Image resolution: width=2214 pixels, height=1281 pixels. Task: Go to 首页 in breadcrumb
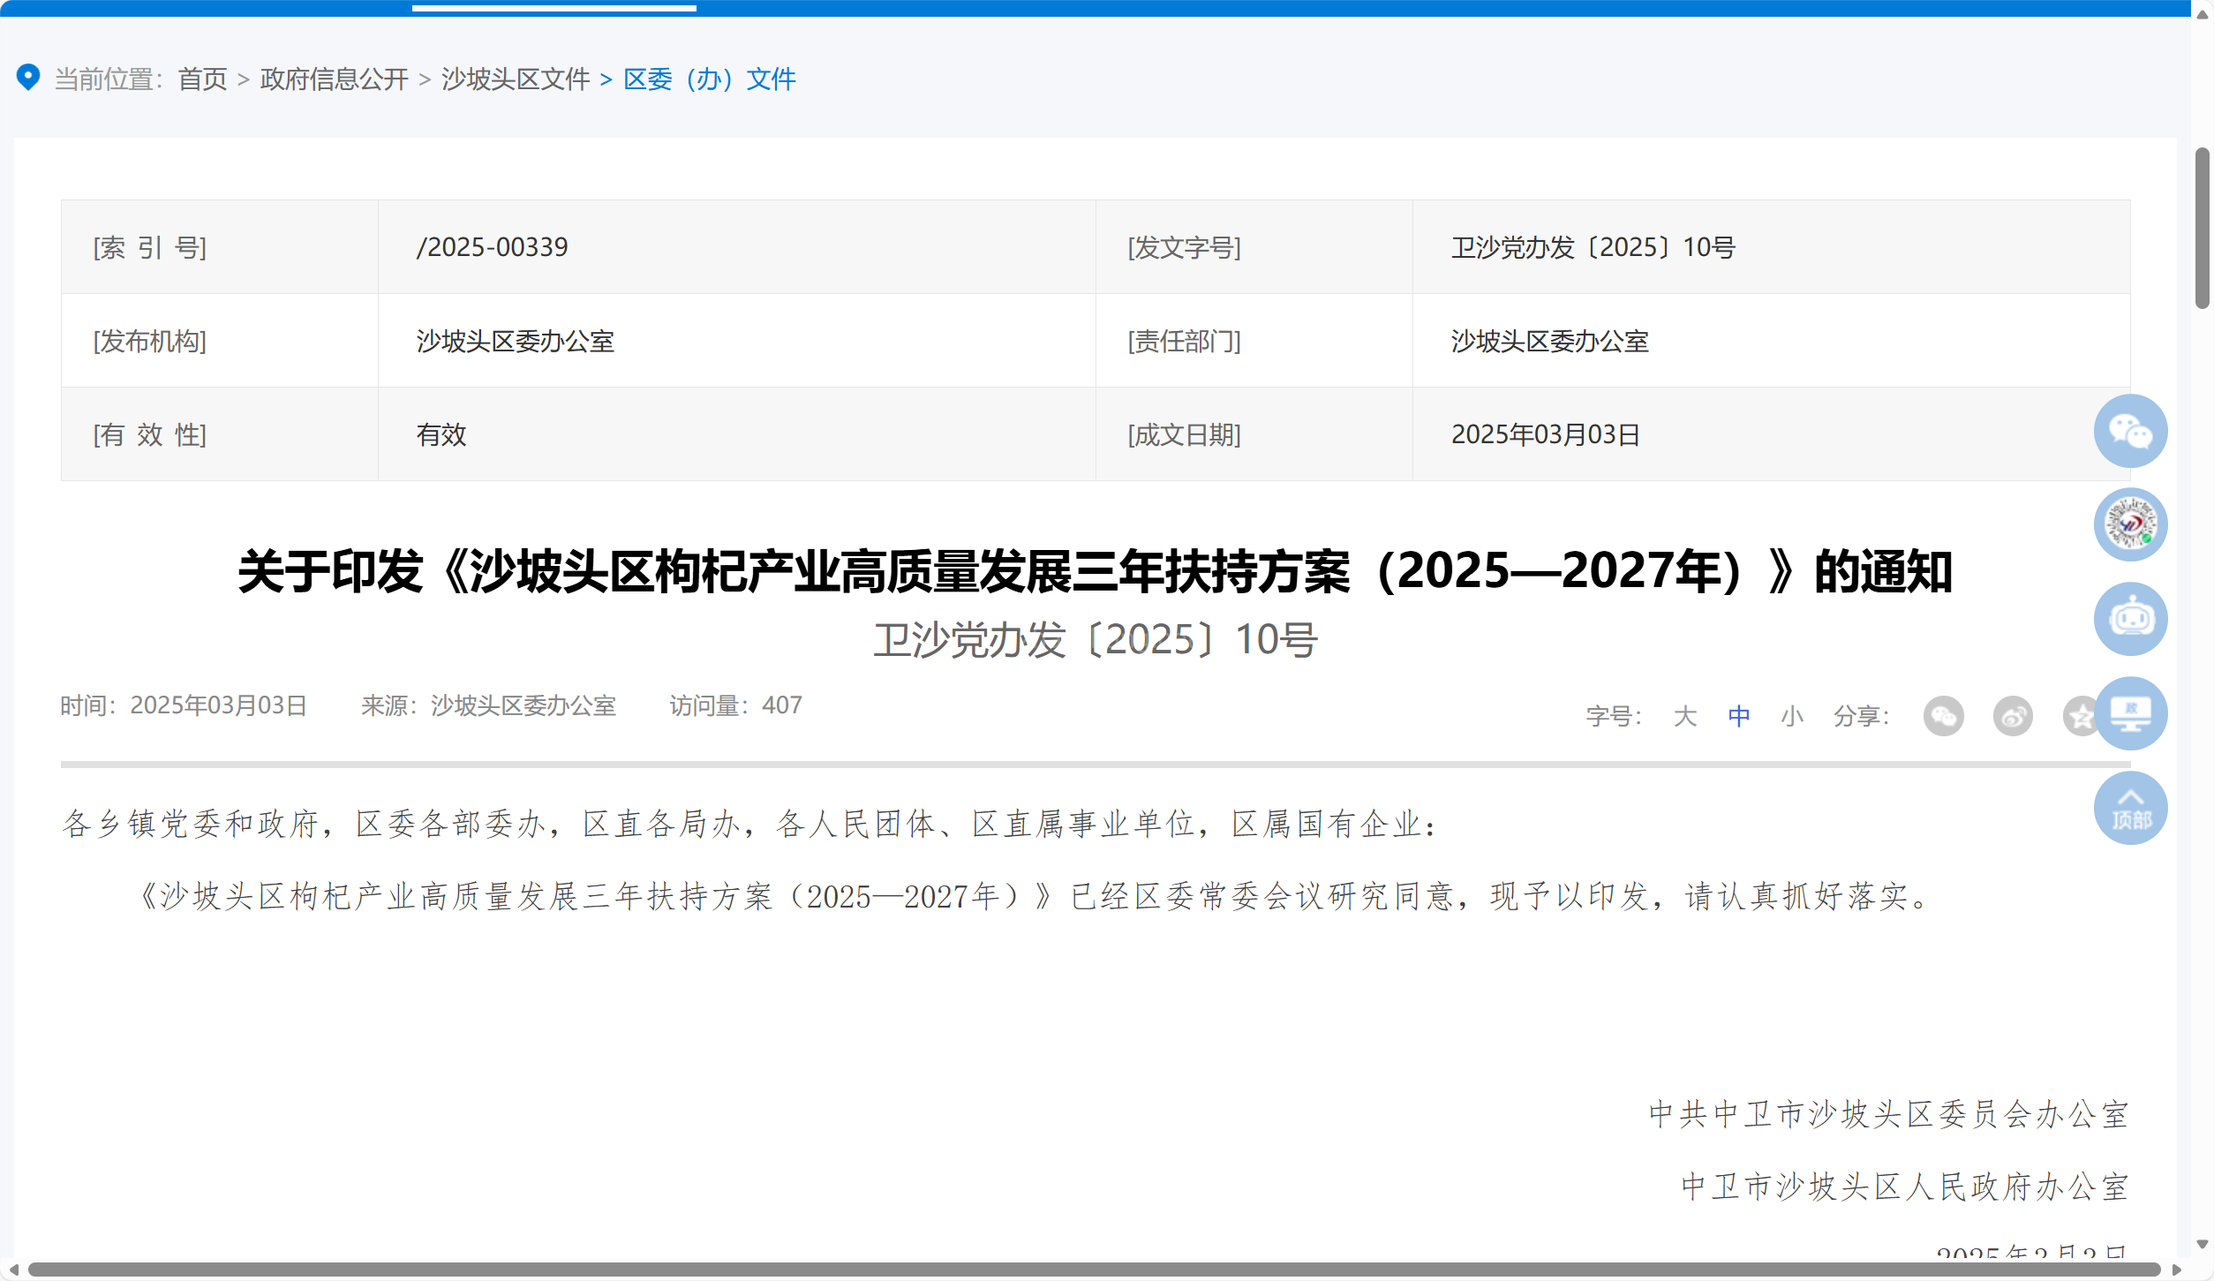(x=202, y=79)
